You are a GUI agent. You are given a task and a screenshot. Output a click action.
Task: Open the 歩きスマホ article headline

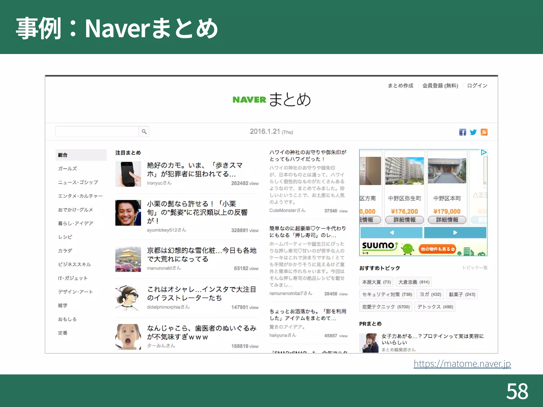[x=195, y=170]
